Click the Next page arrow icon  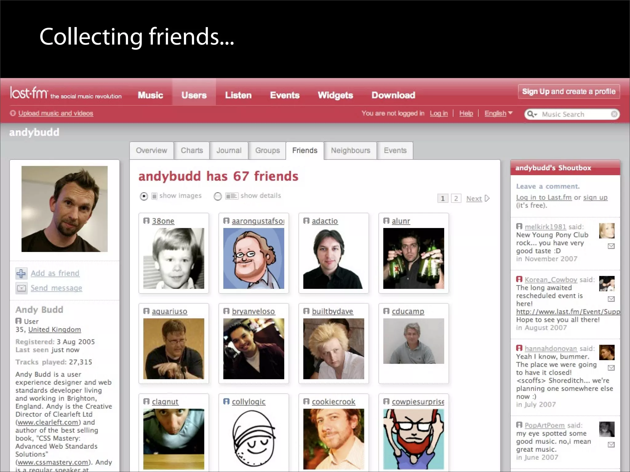(487, 199)
